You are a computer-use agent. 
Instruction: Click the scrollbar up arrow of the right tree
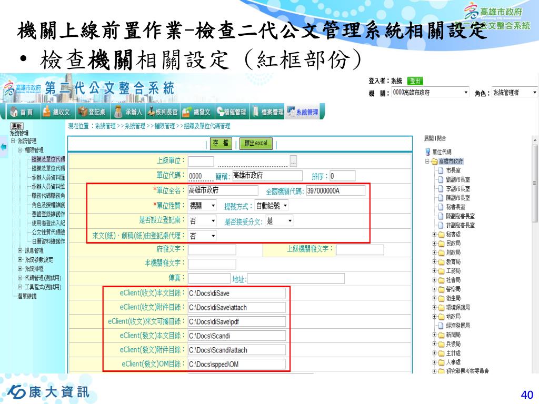pos(535,140)
